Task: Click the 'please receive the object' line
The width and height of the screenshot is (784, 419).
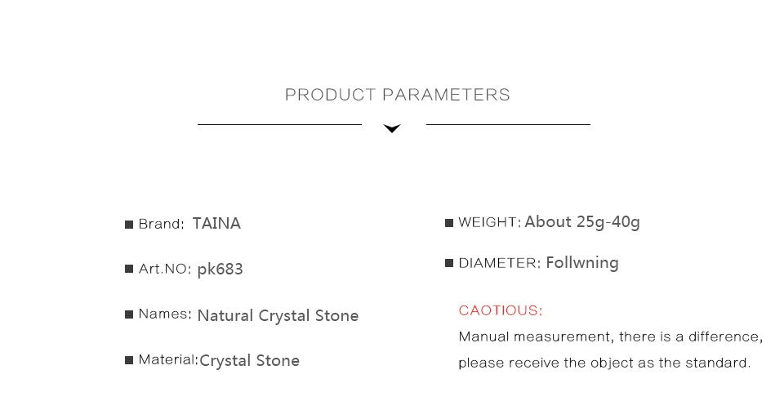Action: click(x=604, y=363)
